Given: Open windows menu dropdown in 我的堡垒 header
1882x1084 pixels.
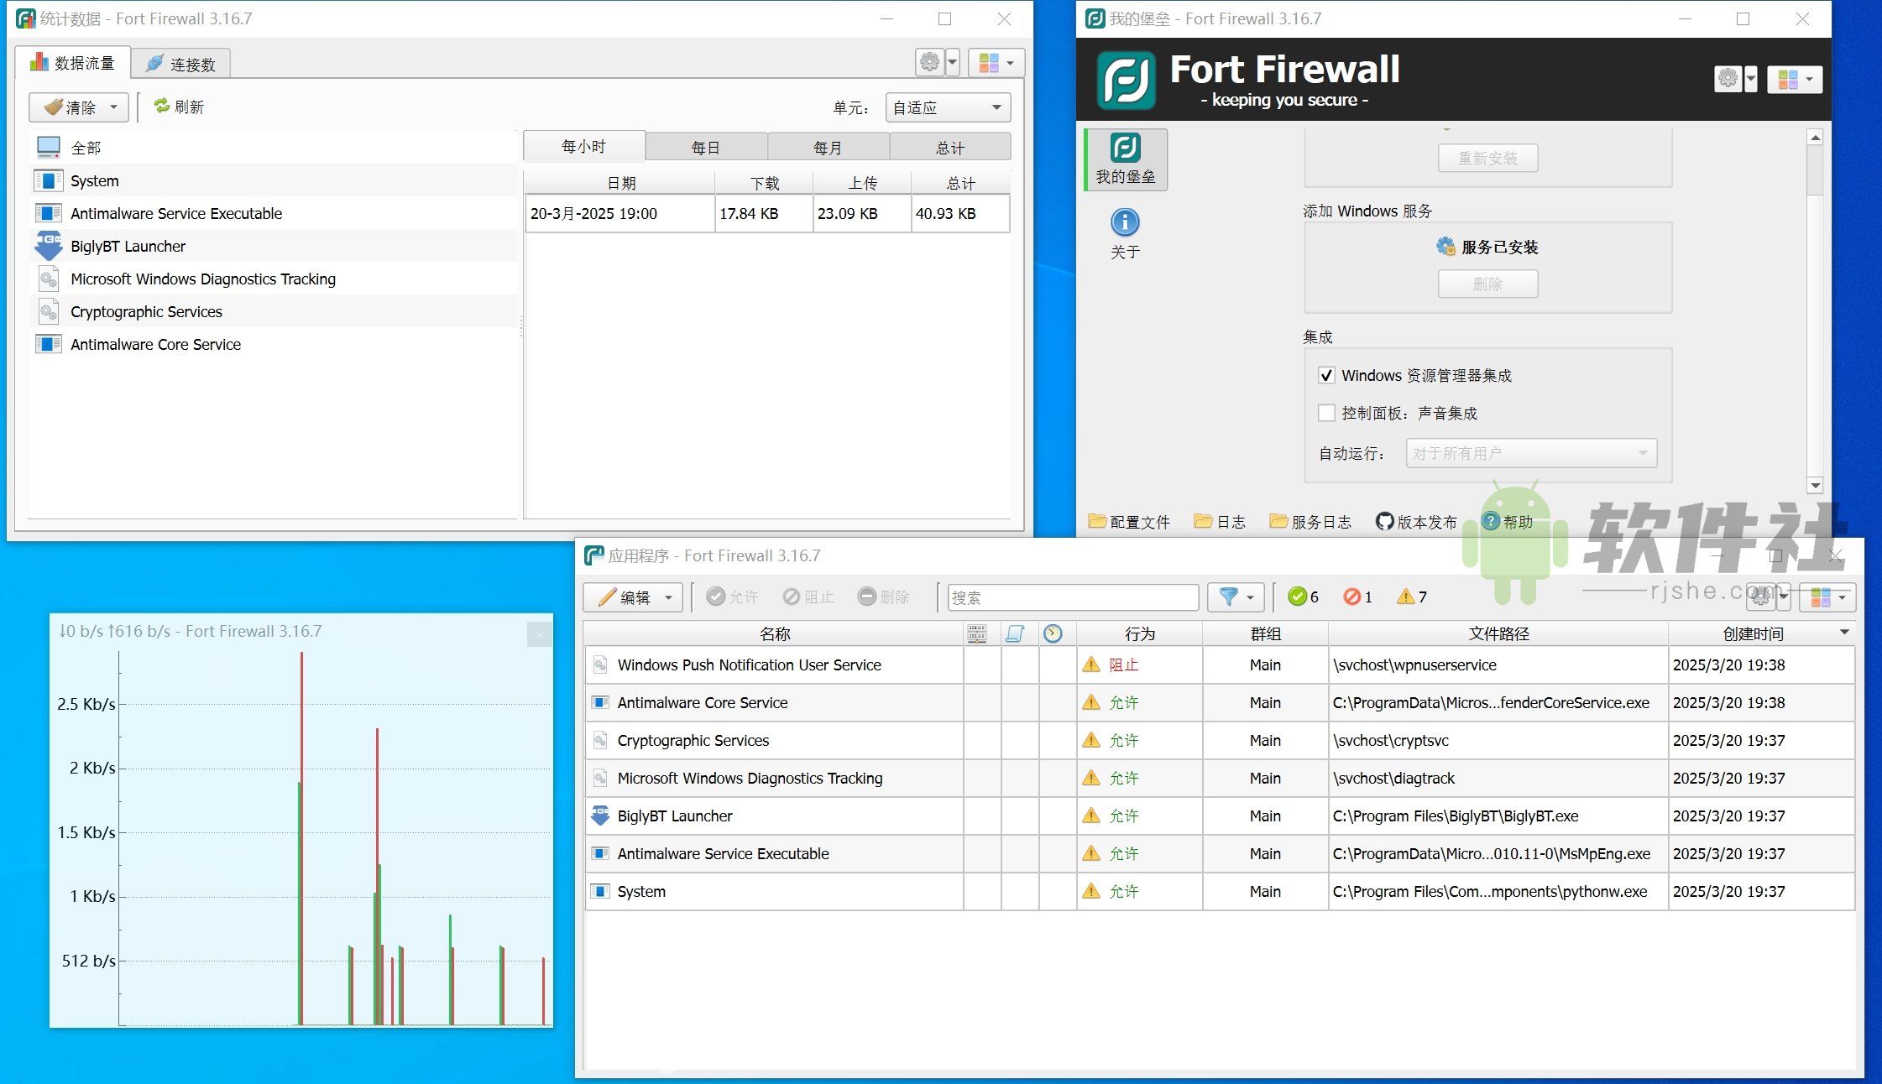Looking at the screenshot, I should [x=1795, y=79].
